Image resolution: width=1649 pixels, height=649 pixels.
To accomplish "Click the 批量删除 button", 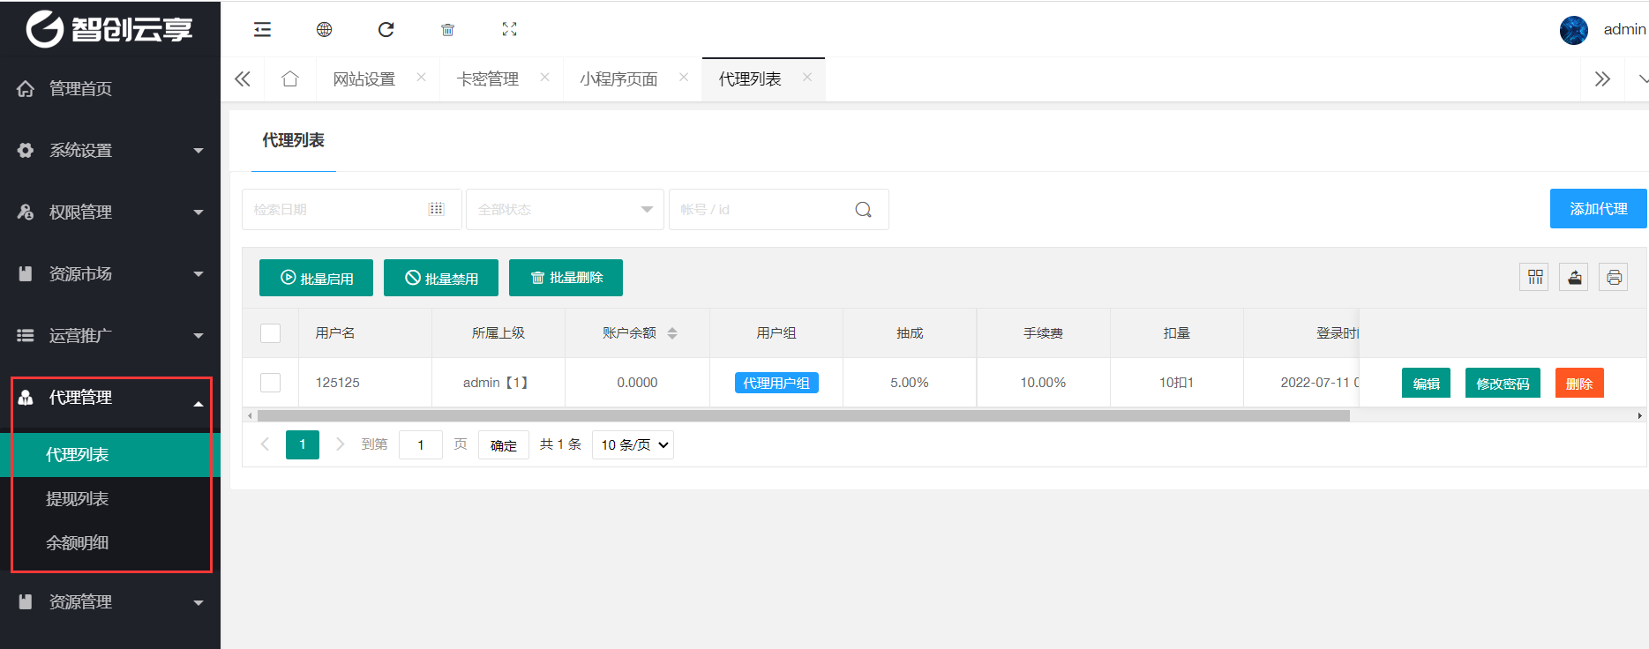I will click(566, 278).
